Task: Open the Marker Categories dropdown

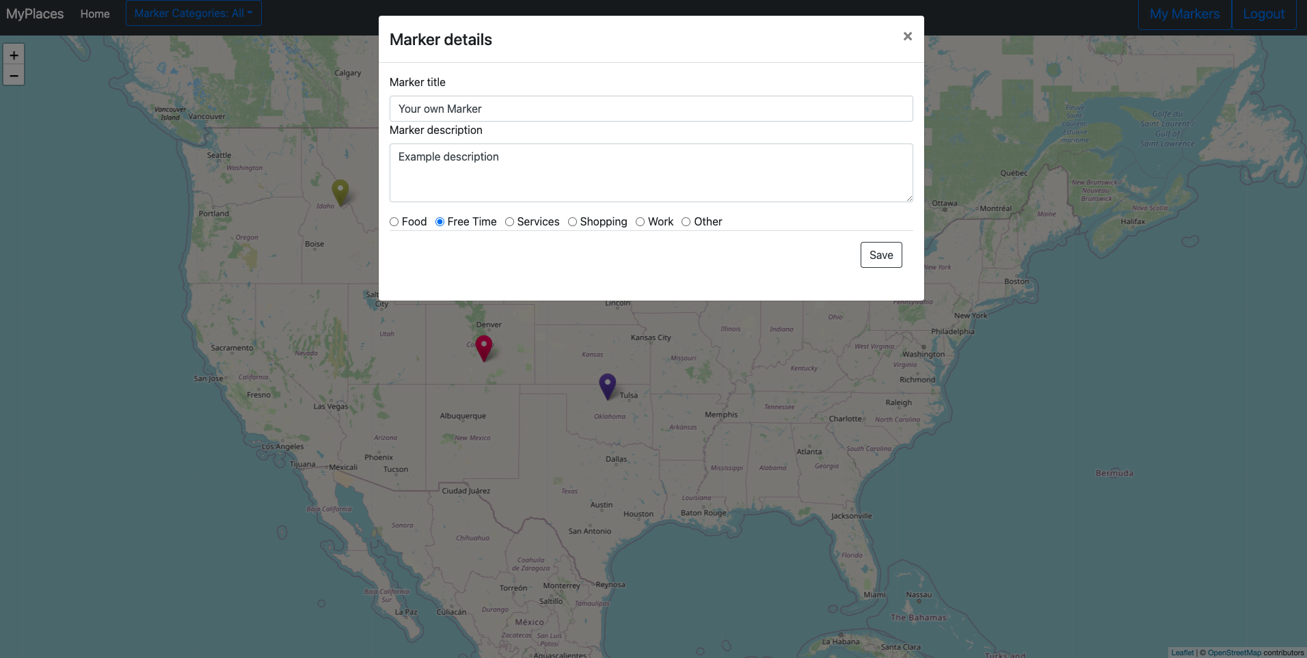Action: pyautogui.click(x=193, y=14)
